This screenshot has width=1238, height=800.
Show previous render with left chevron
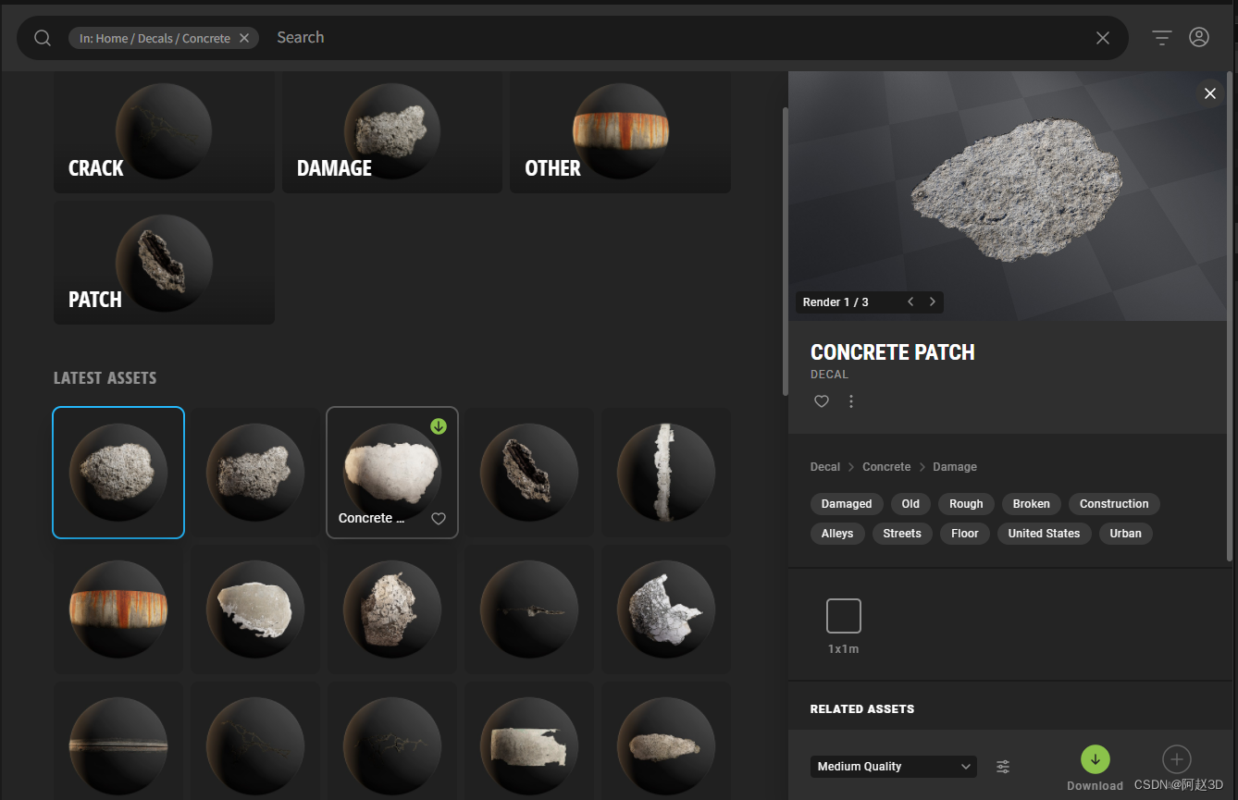pyautogui.click(x=910, y=302)
